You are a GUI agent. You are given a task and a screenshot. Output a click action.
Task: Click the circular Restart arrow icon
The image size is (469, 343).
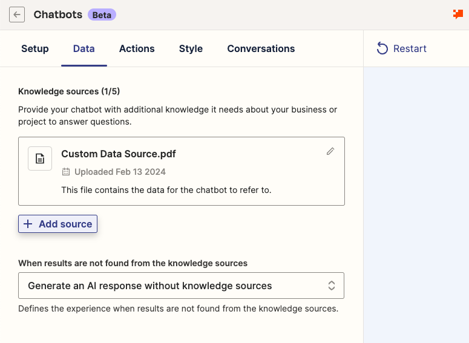tap(382, 48)
